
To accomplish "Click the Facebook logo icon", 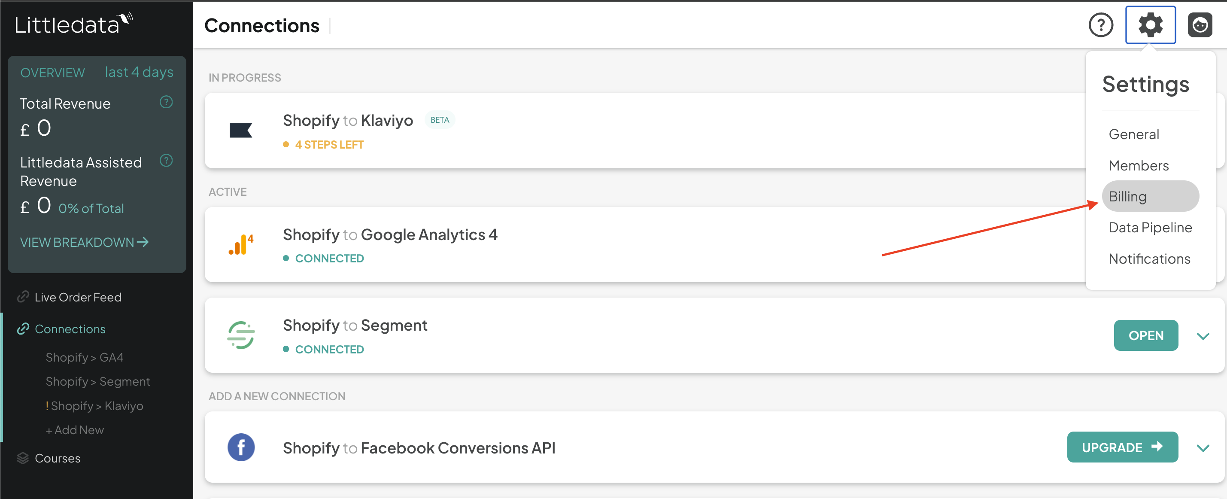I will 241,447.
